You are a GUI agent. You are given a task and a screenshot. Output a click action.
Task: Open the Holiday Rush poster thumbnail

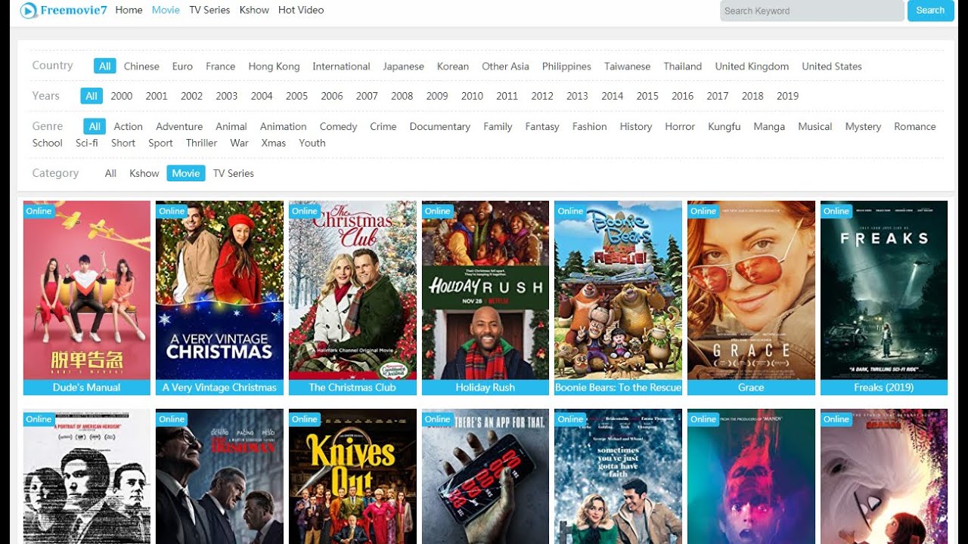pos(485,290)
